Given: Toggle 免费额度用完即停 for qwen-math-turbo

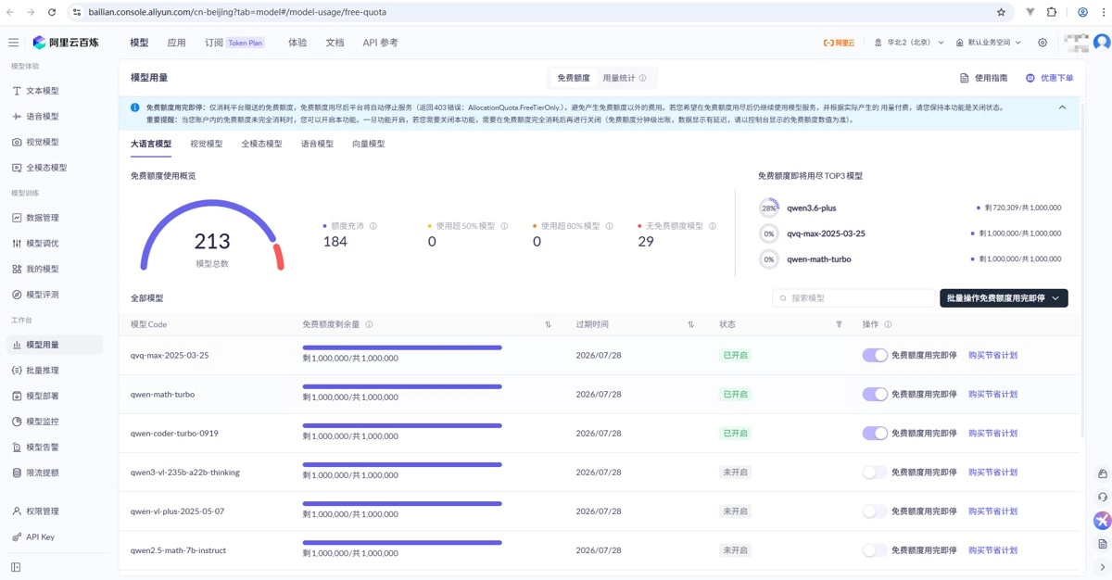Looking at the screenshot, I should pos(875,394).
